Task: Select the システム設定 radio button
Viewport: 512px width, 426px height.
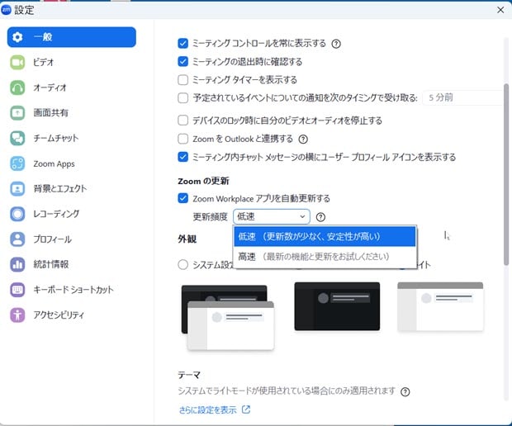Action: (x=183, y=264)
